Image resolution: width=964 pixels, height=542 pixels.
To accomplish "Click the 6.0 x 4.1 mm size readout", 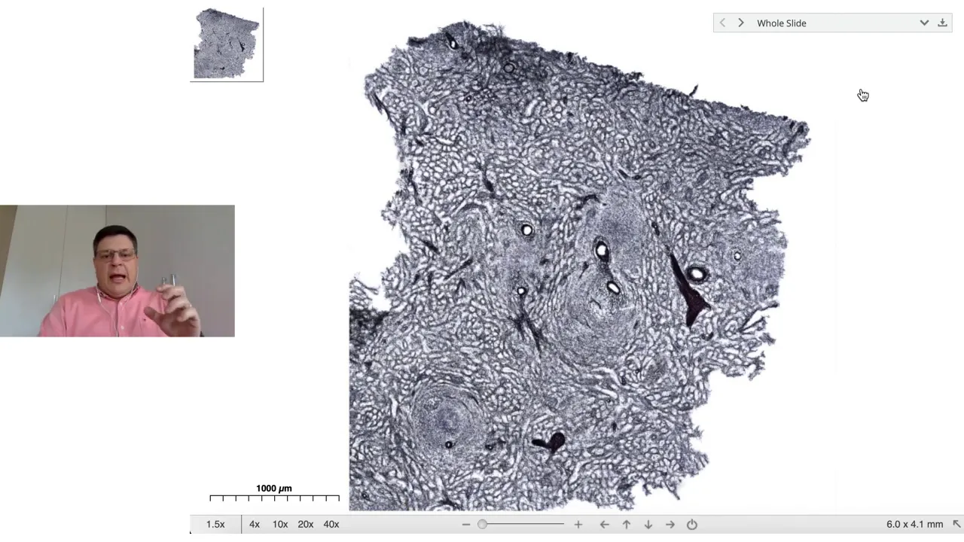I will [914, 524].
